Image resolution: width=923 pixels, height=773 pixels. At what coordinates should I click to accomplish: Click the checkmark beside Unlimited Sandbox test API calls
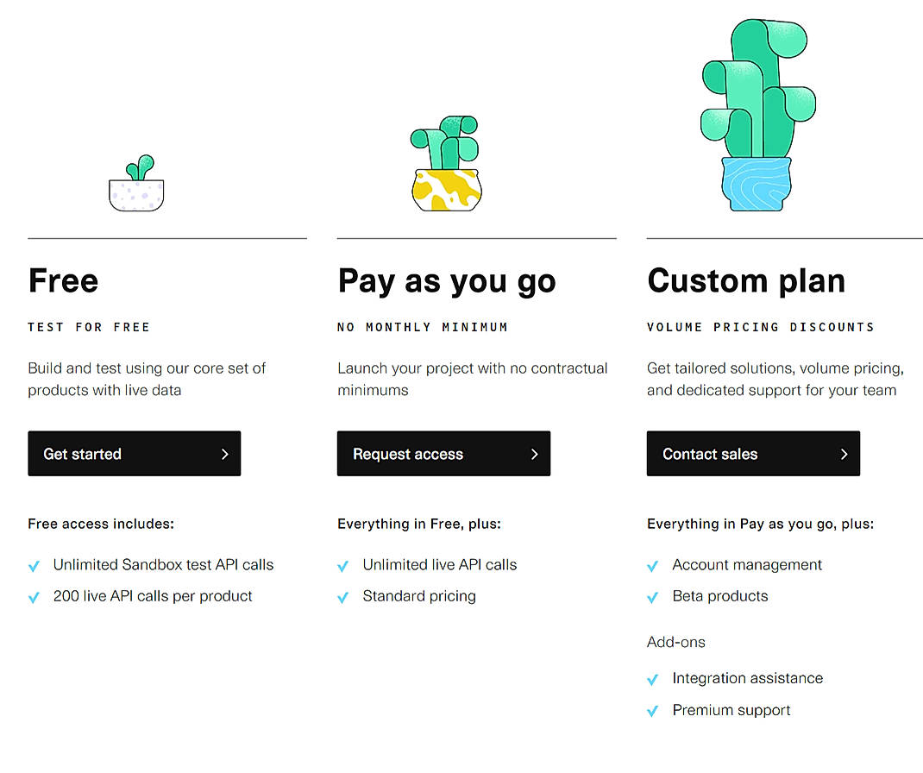pos(34,565)
